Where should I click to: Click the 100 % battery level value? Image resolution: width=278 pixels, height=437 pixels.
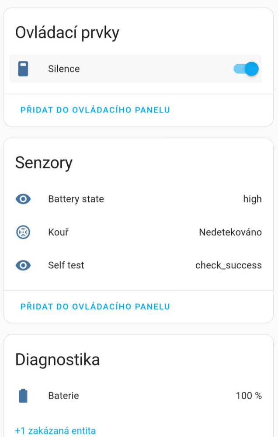point(249,396)
